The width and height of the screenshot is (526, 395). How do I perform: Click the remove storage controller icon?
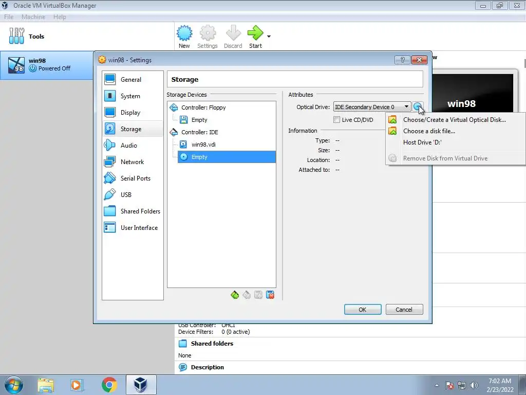[247, 295]
